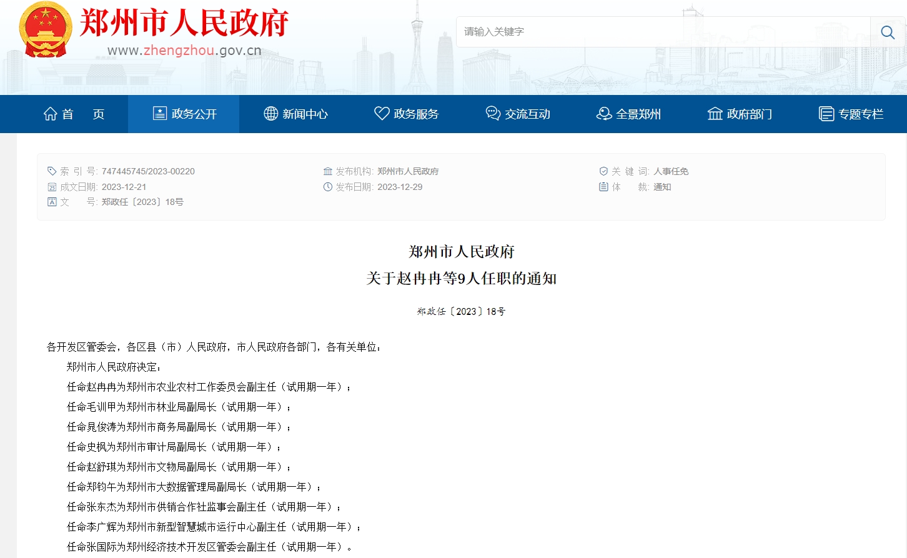This screenshot has width=907, height=558.
Task: Open the 政府部门 tab
Action: [x=740, y=114]
